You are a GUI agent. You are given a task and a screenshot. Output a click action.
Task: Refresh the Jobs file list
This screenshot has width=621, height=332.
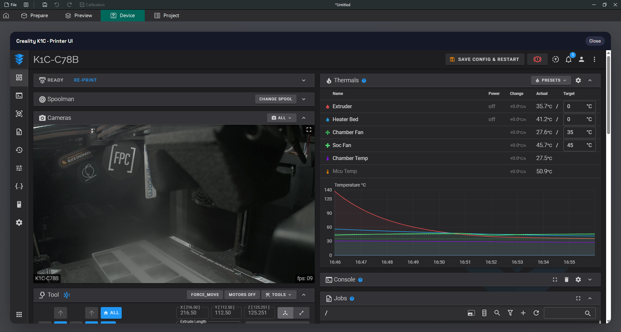pyautogui.click(x=536, y=313)
